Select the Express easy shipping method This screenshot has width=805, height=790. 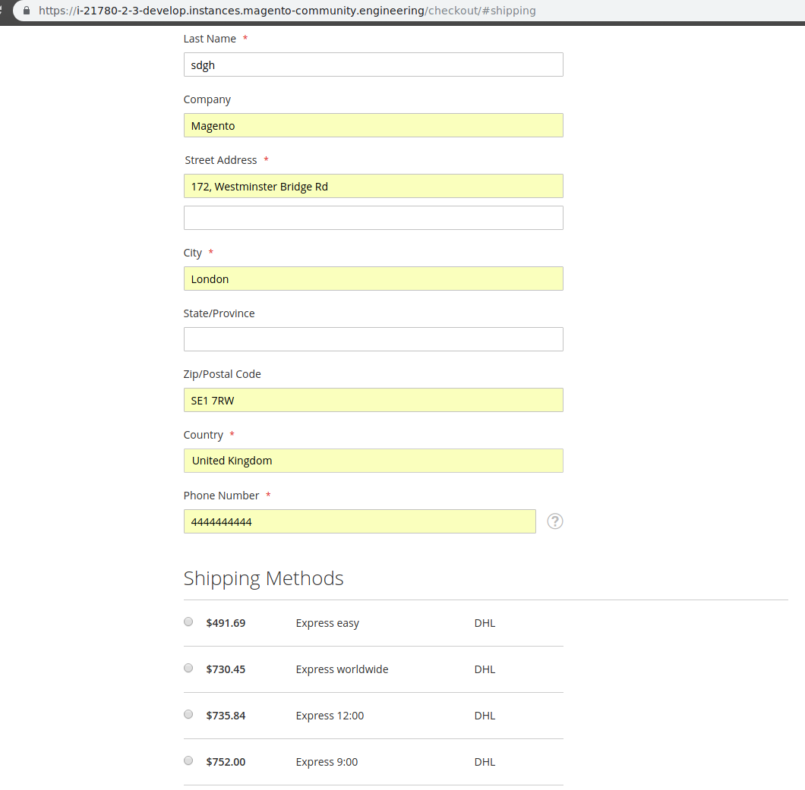click(x=188, y=622)
